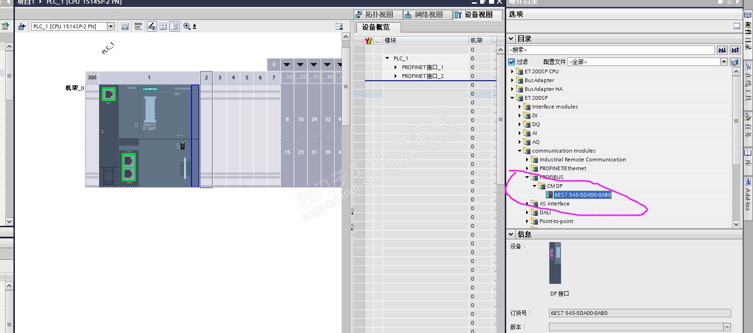Click the go-to-network-view icon in device toolbar
The width and height of the screenshot is (753, 333).
[22, 26]
